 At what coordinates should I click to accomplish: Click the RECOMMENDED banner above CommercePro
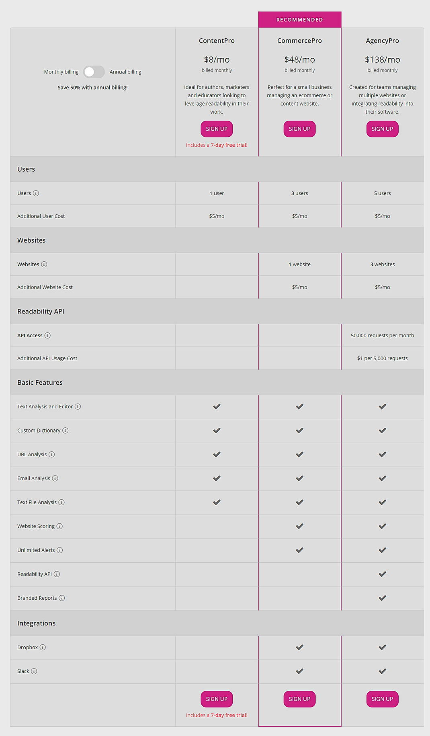[299, 19]
